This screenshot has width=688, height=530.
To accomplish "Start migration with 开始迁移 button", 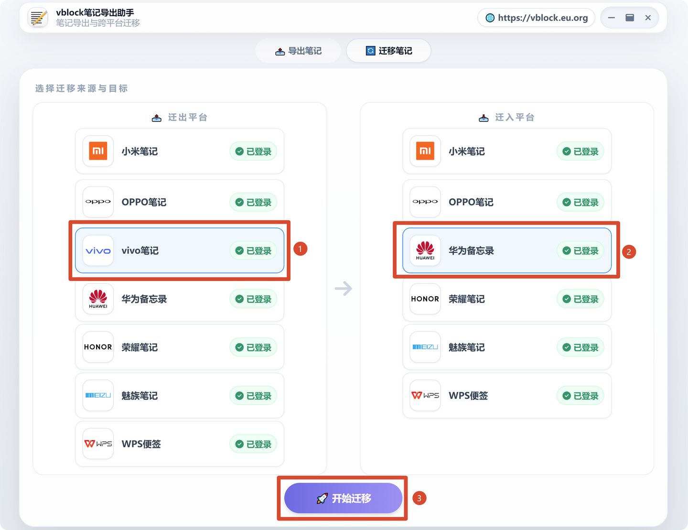I will point(343,498).
